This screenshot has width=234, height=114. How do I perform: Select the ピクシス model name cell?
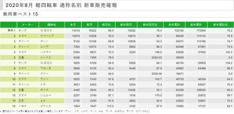52,106
